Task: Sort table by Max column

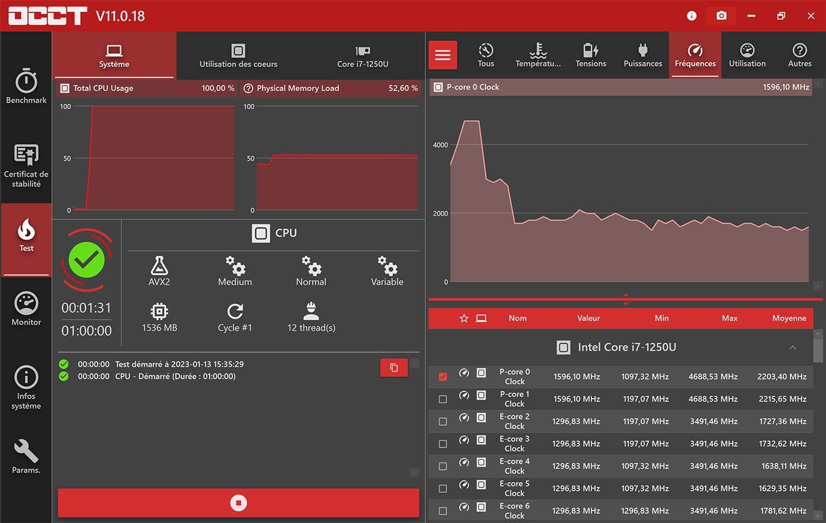Action: point(730,318)
